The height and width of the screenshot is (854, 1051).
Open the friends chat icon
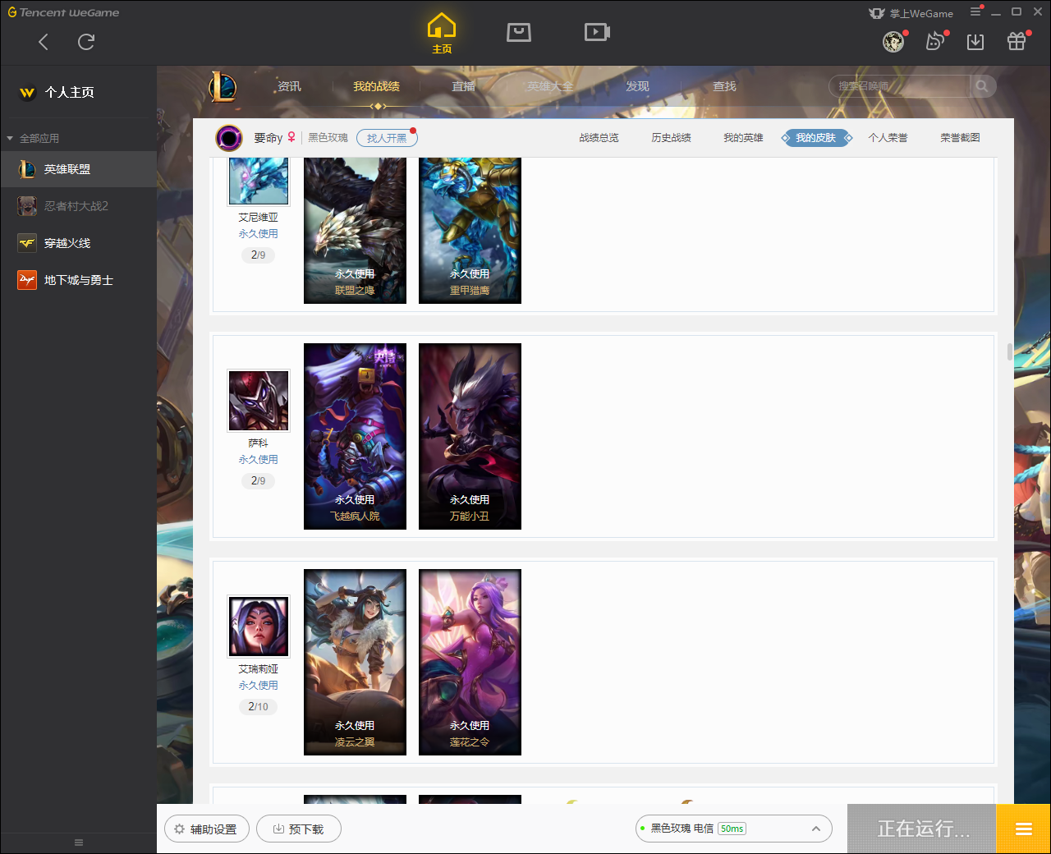pos(934,42)
